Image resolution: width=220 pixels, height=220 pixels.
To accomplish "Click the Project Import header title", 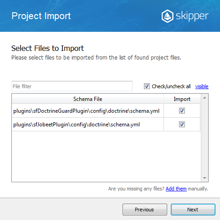I will tap(41, 16).
